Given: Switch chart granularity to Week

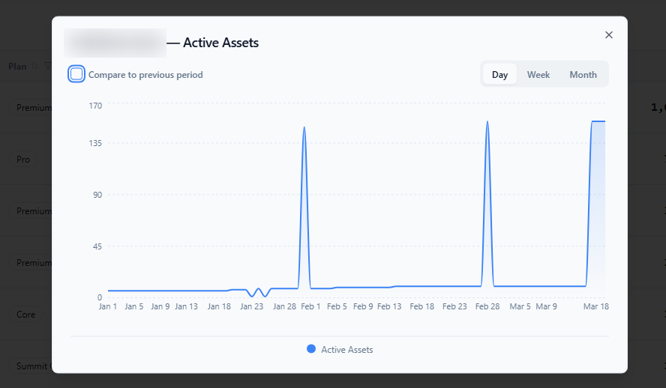Looking at the screenshot, I should point(538,75).
